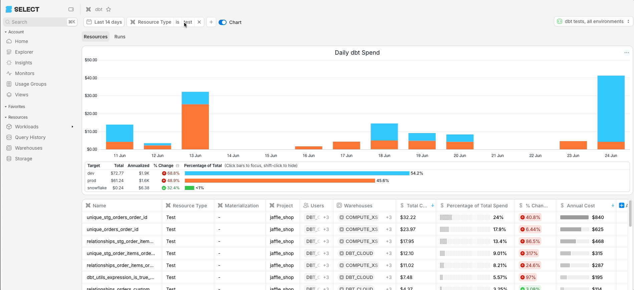Toggle the Chart switch

pos(223,22)
